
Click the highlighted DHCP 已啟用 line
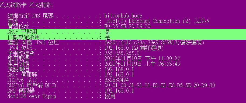[123, 32]
